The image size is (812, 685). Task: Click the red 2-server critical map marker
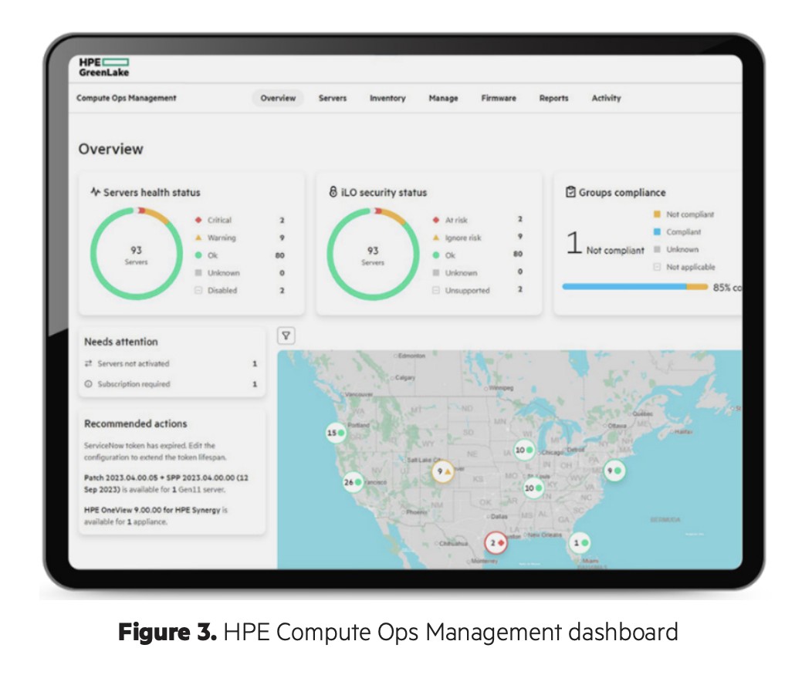(496, 543)
